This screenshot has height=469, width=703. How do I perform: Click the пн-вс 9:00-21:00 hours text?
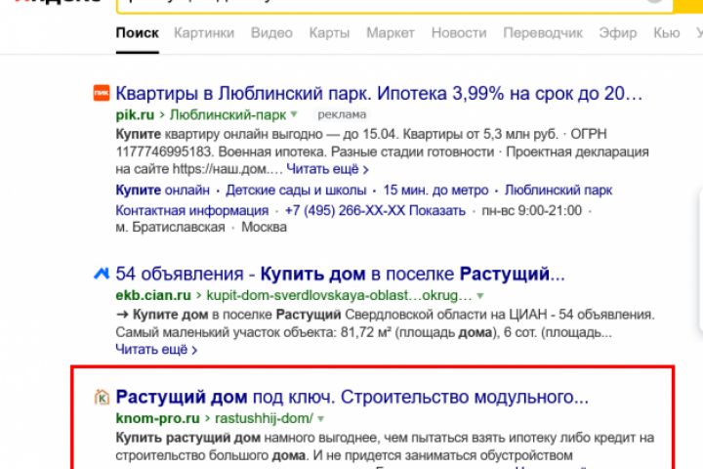click(x=532, y=210)
